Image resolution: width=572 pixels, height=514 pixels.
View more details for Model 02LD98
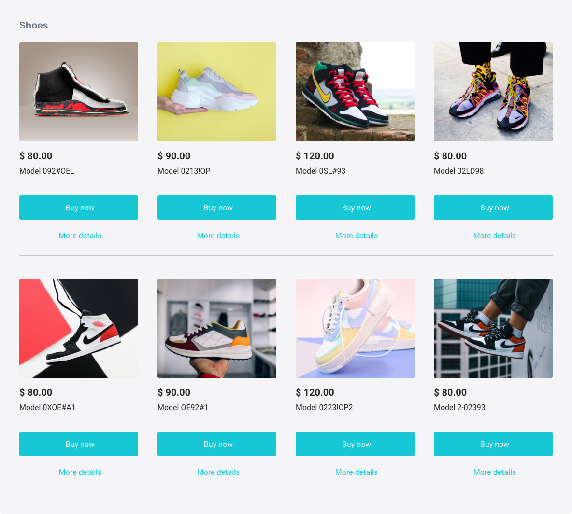[x=495, y=236]
